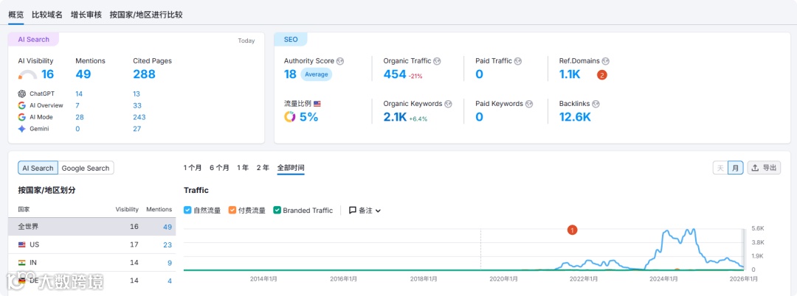797x296 pixels.
Task: Click the Ref.Domains info globe icon
Action: (605, 61)
